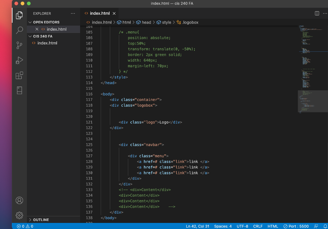Screen dimensions: 328x229
Task: Open Explorer more actions ellipsis
Action: [x=73, y=13]
